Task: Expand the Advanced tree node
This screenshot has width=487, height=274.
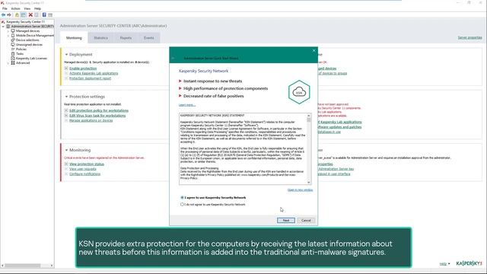Action: [x=8, y=62]
